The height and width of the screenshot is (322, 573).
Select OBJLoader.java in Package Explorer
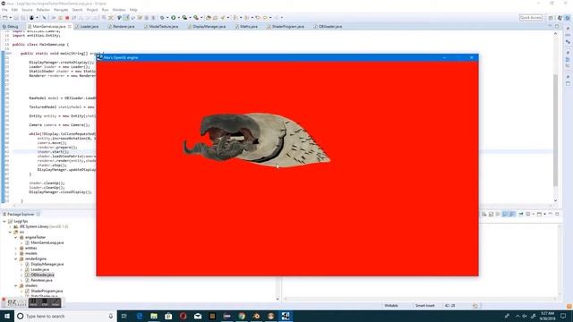point(39,275)
